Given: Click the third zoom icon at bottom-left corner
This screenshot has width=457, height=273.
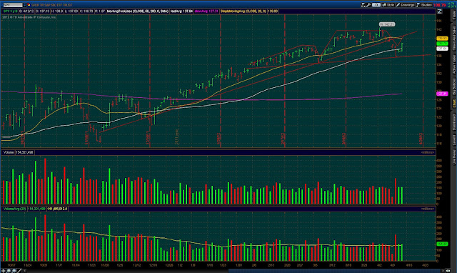Looking at the screenshot, I should 14,271.
